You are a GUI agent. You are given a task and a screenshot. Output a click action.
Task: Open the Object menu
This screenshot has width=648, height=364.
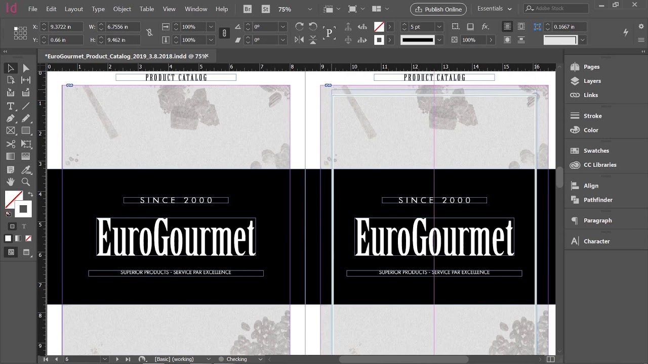coord(122,9)
